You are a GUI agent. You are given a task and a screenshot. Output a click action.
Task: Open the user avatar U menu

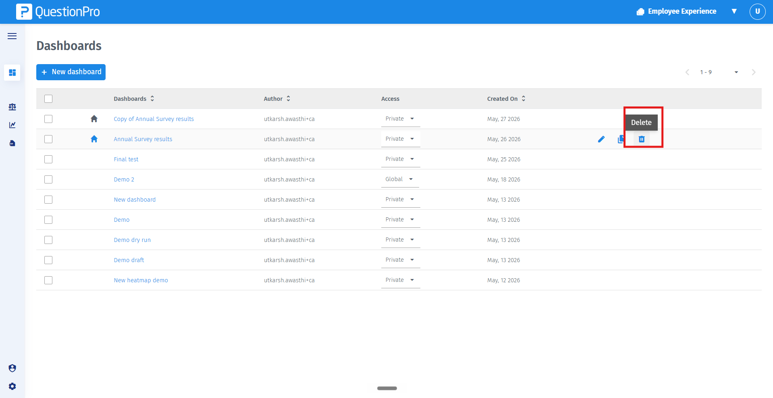coord(757,11)
